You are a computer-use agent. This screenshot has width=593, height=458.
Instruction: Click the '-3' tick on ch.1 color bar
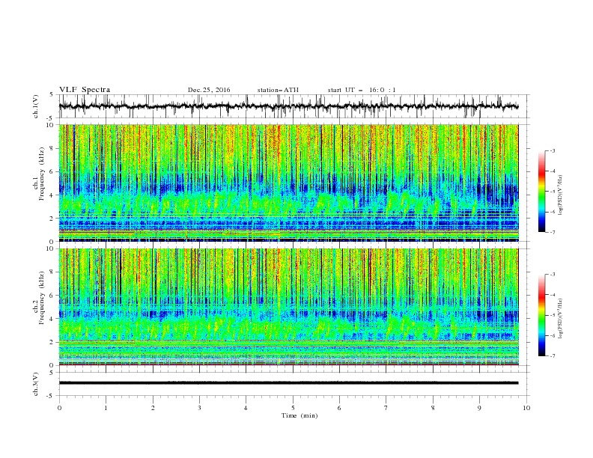click(x=553, y=150)
